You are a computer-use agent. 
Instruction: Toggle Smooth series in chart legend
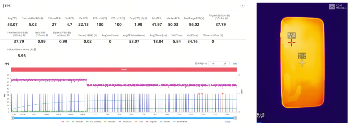(x=77, y=122)
